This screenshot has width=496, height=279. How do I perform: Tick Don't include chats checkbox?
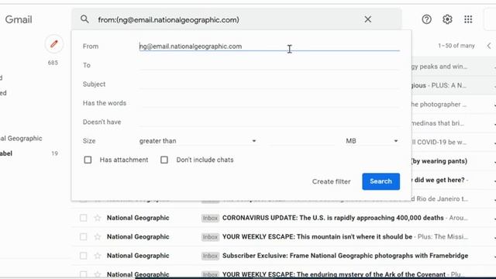[164, 160]
